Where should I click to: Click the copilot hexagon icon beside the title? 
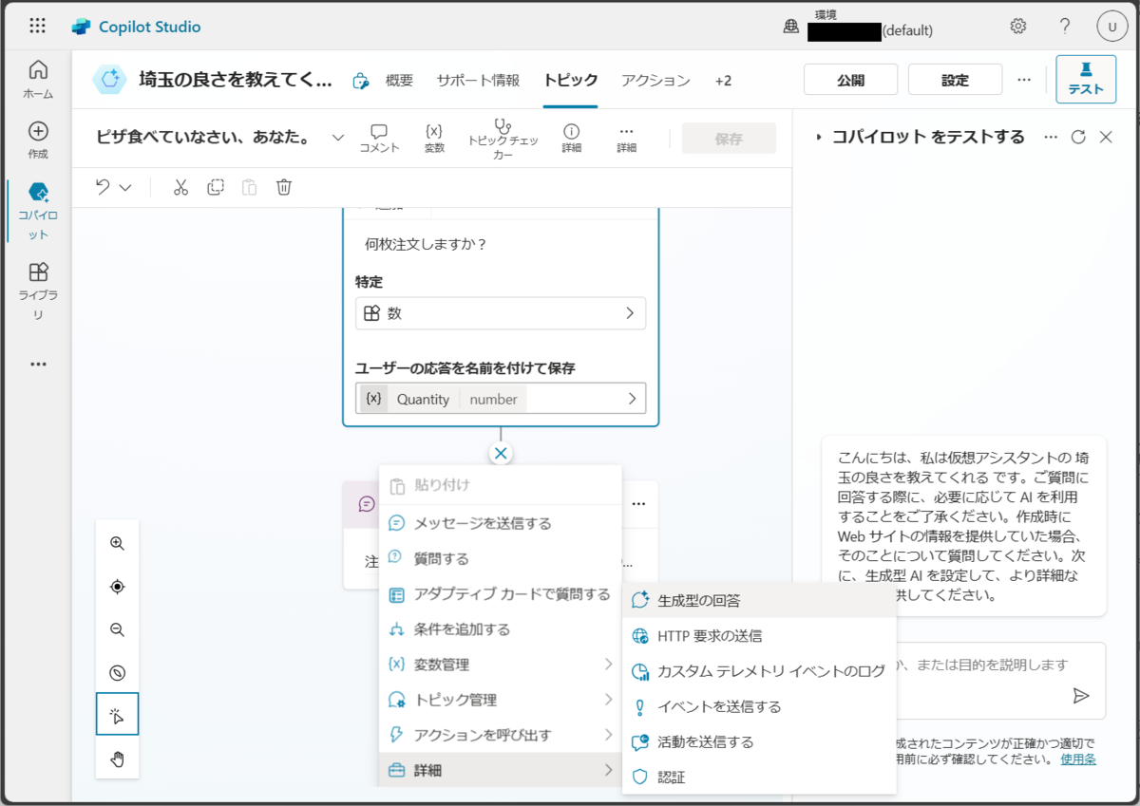click(x=109, y=80)
